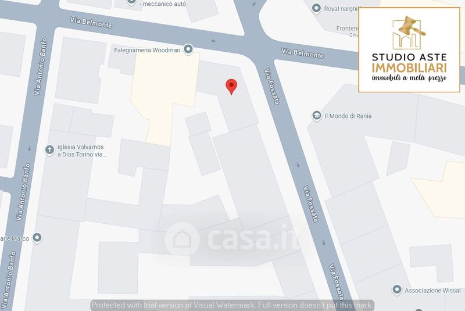Open the Il Mondo di Rania label

[348, 116]
